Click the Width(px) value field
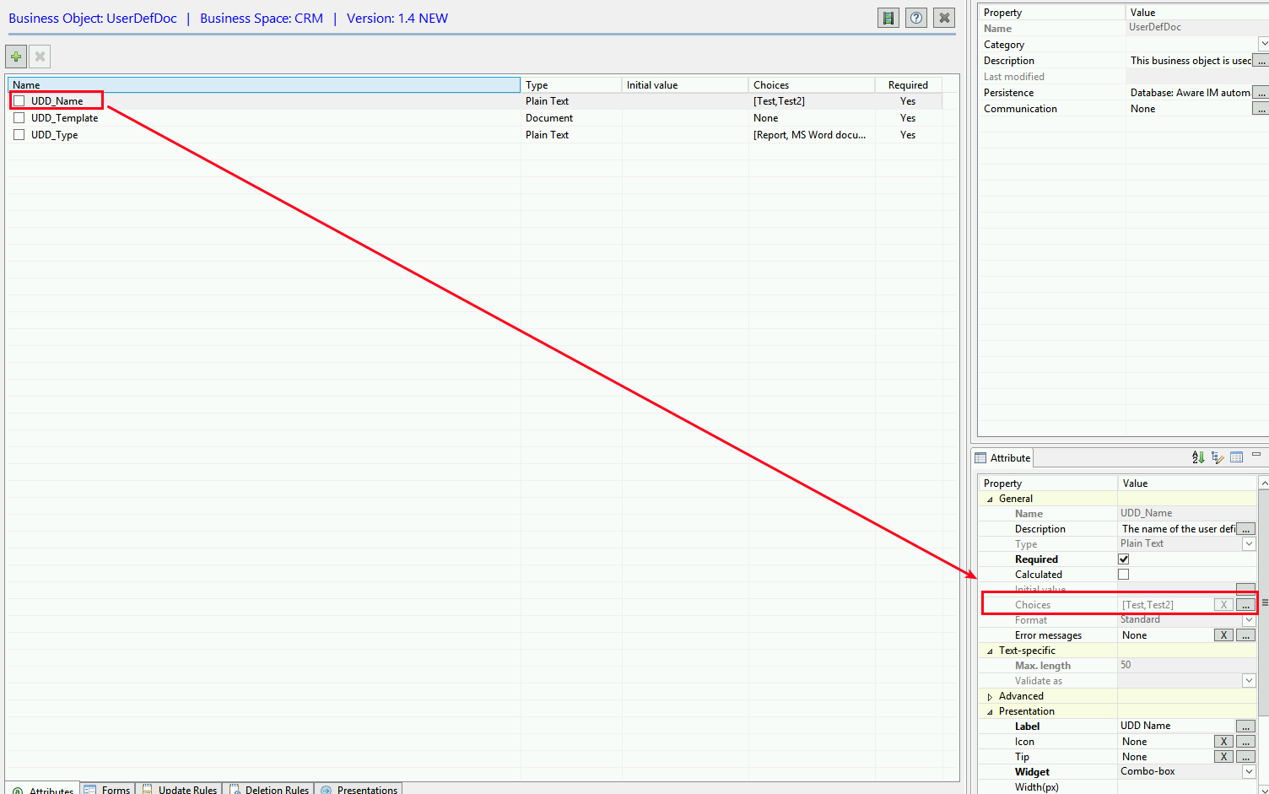Screen dimensions: 1269x794 pos(1187,787)
